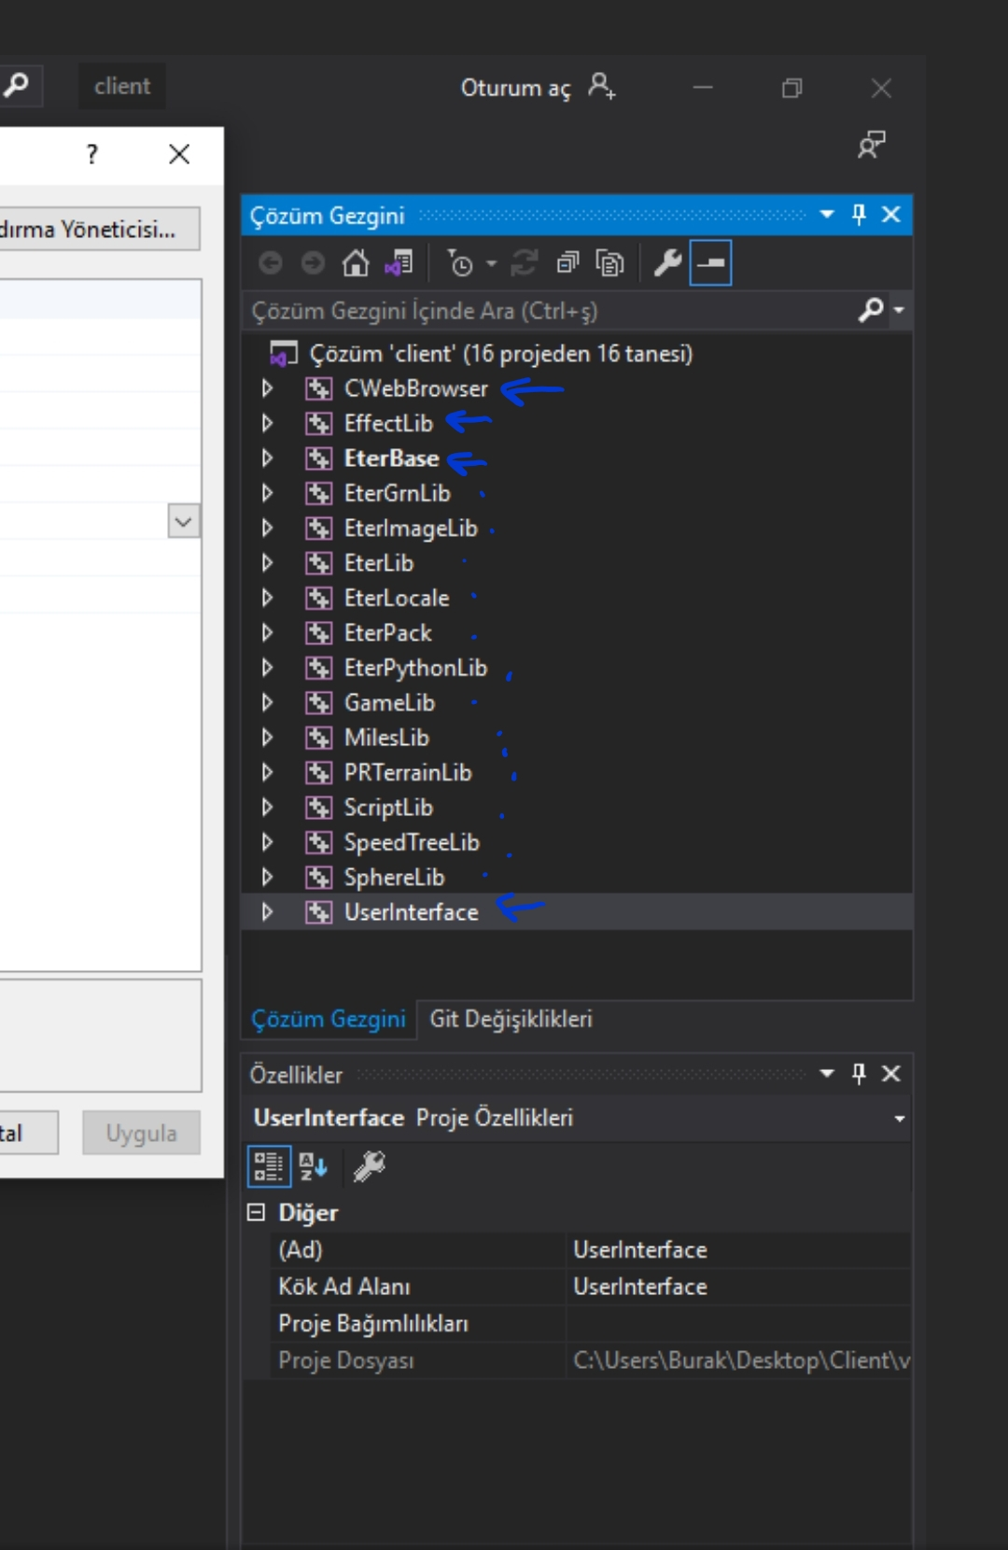This screenshot has height=1550, width=1008.
Task: Switch to the Git Değişiklikleri tab
Action: [x=511, y=1019]
